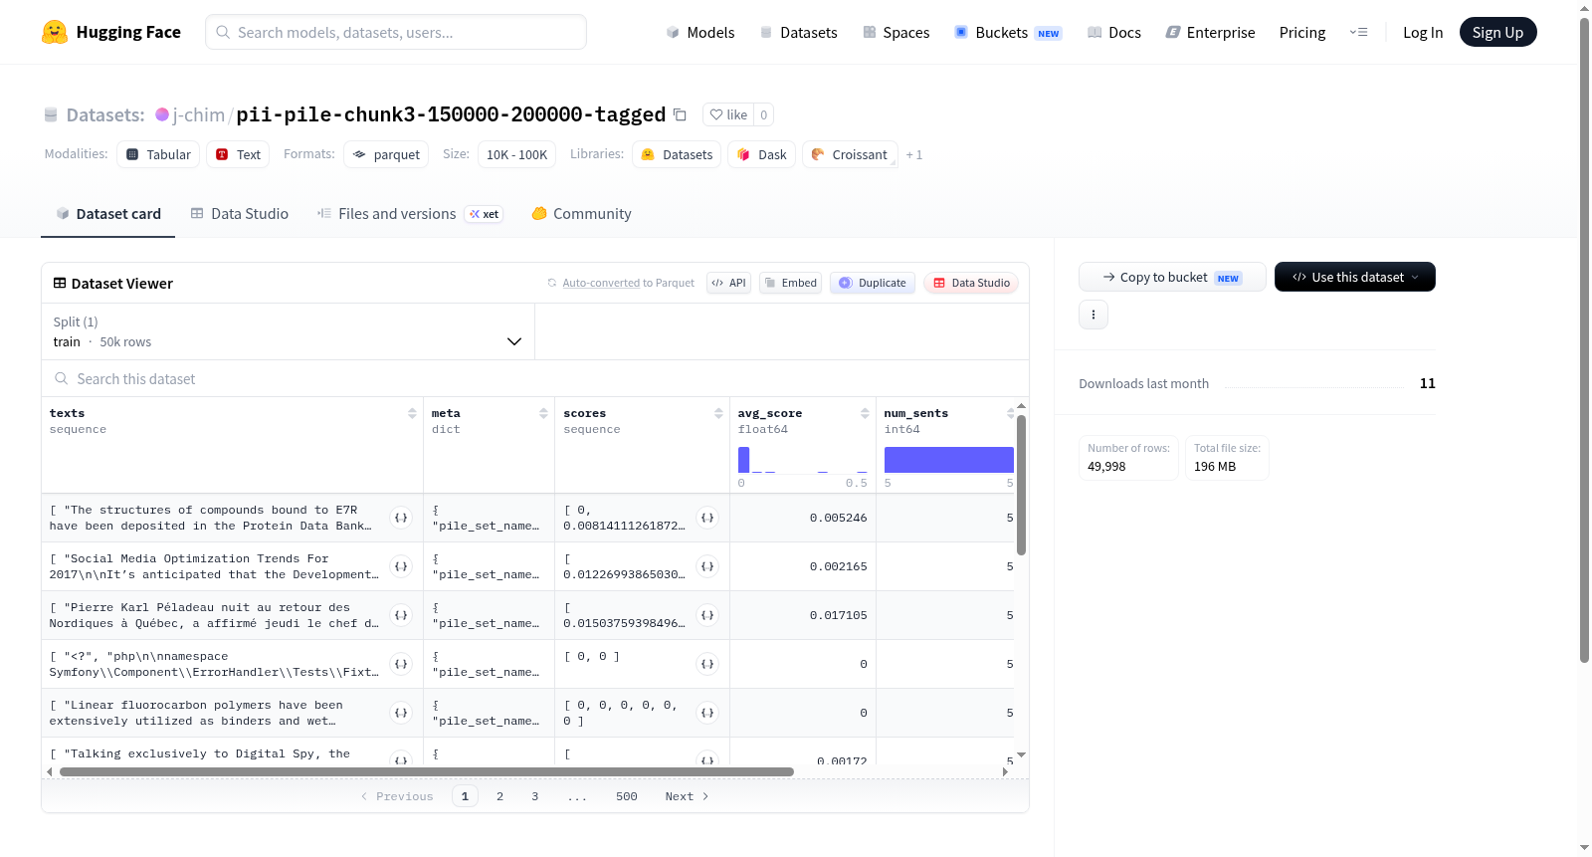Image resolution: width=1592 pixels, height=857 pixels.
Task: Sort by the texts column
Action: 412,413
